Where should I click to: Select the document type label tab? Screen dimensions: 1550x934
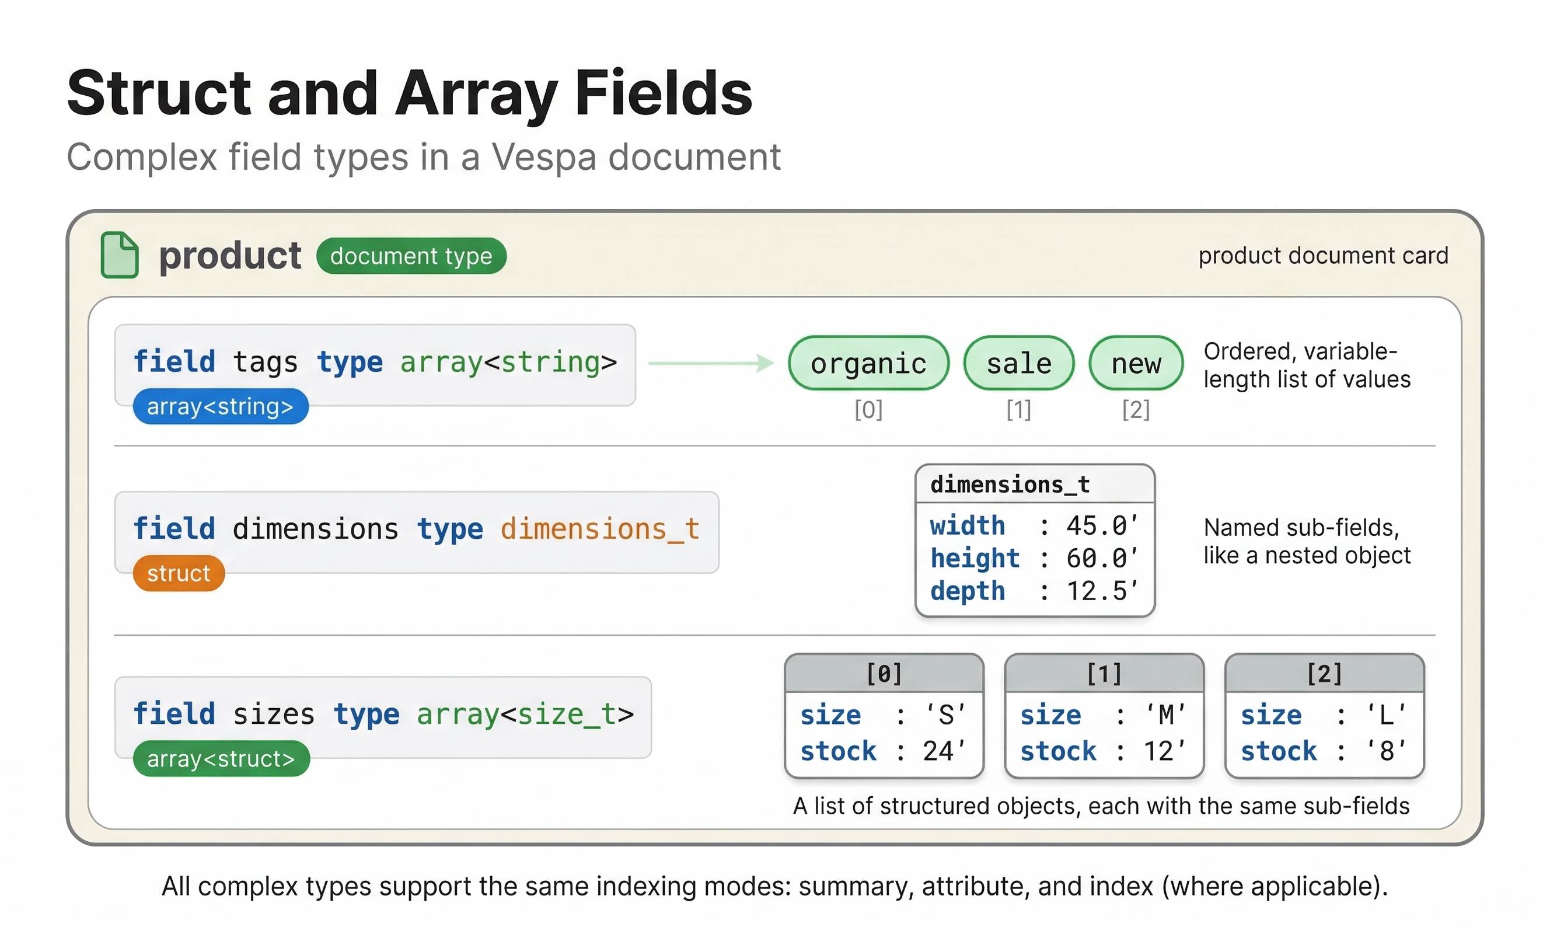click(x=411, y=256)
